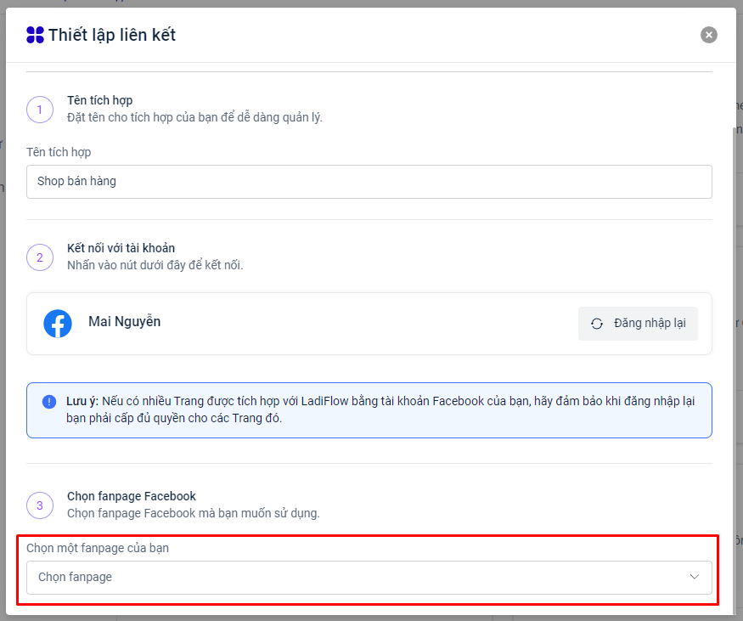Click the Chọn fanpage Facebook step heading
The width and height of the screenshot is (743, 621).
[132, 496]
